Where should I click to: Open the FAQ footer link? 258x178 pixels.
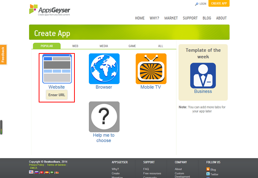[x=146, y=169]
